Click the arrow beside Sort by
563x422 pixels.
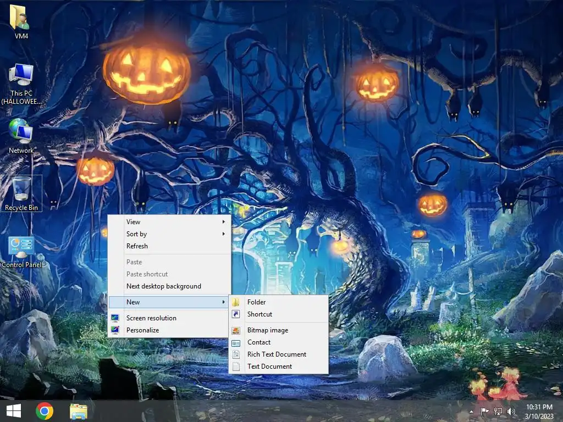point(223,234)
